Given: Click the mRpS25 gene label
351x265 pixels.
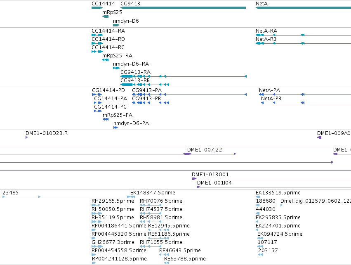Looking at the screenshot, I should pos(112,12).
